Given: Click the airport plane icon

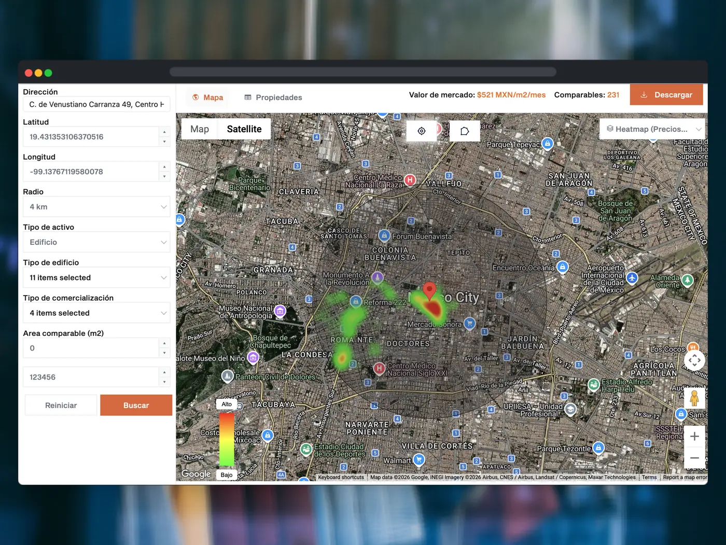Looking at the screenshot, I should pos(632,278).
